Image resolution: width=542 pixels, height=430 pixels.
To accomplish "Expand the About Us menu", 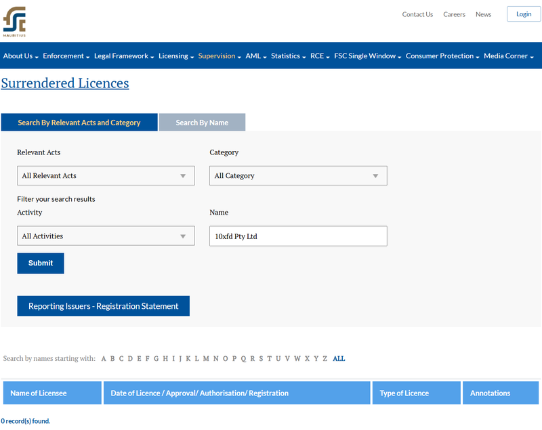I will [x=21, y=56].
